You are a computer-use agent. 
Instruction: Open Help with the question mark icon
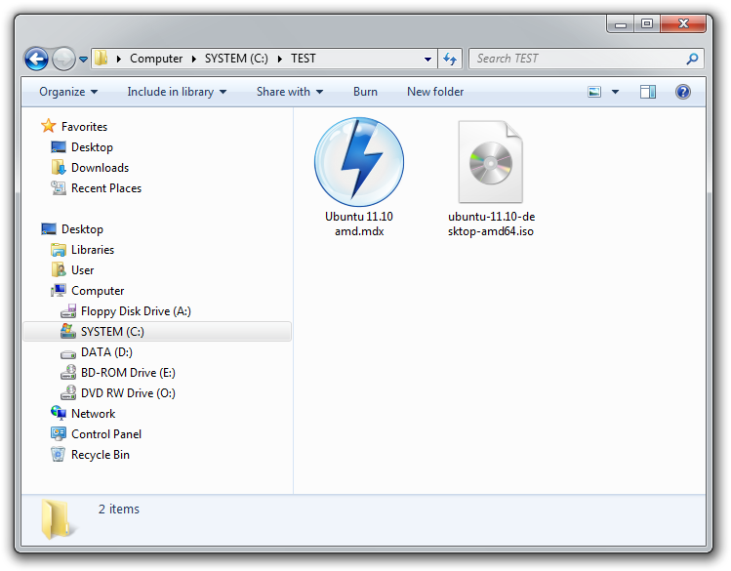click(683, 92)
